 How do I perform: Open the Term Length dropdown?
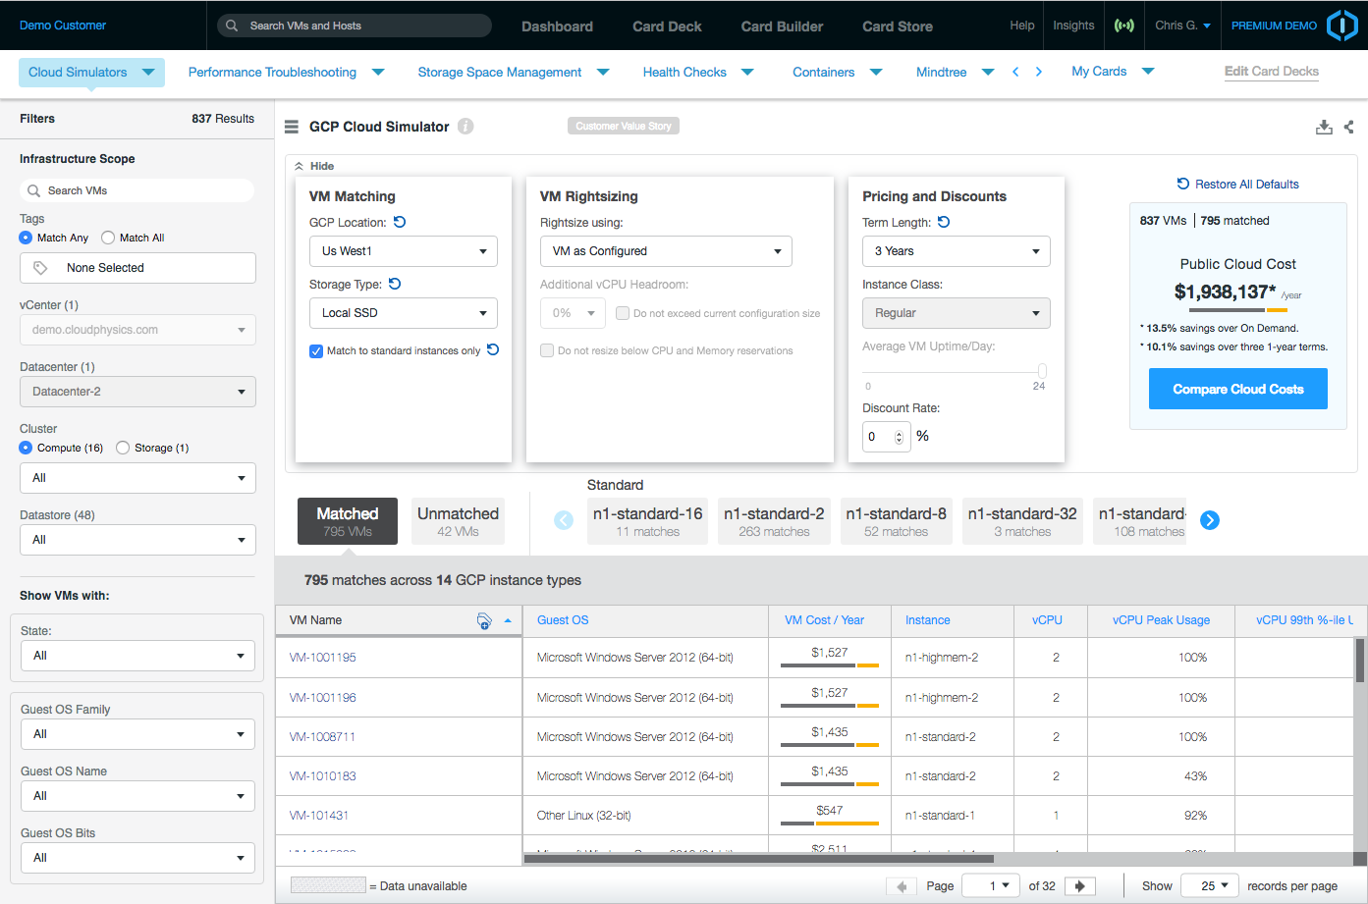click(956, 251)
